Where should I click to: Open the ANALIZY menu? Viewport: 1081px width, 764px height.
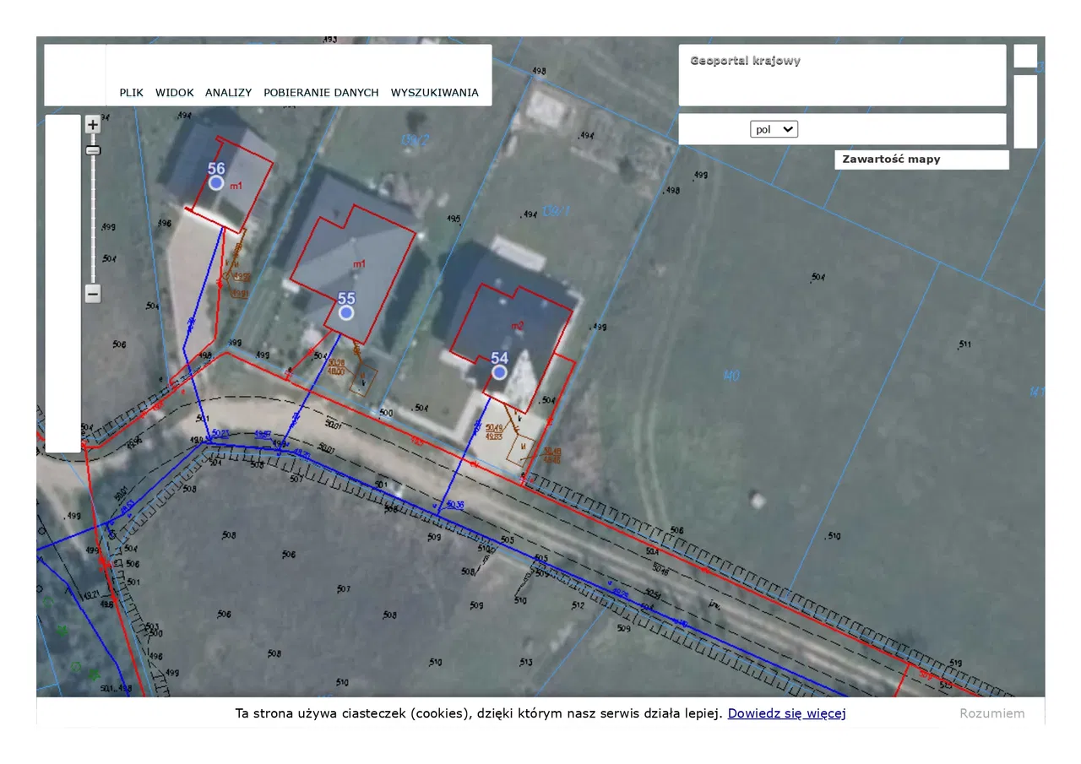[x=228, y=93]
